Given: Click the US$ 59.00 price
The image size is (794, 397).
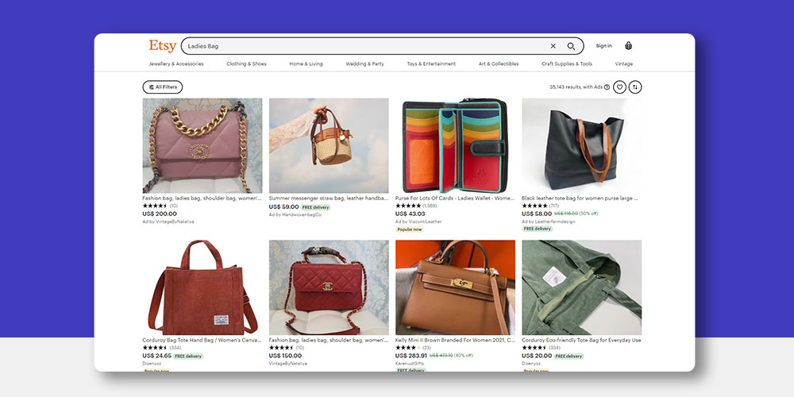Looking at the screenshot, I should coord(283,206).
